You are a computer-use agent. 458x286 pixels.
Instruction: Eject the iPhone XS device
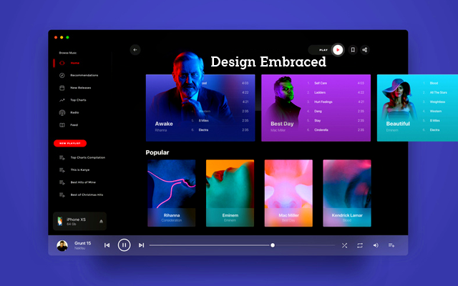pyautogui.click(x=101, y=221)
